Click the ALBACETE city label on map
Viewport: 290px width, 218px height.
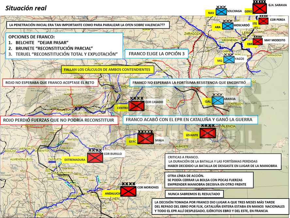[x=182, y=146]
